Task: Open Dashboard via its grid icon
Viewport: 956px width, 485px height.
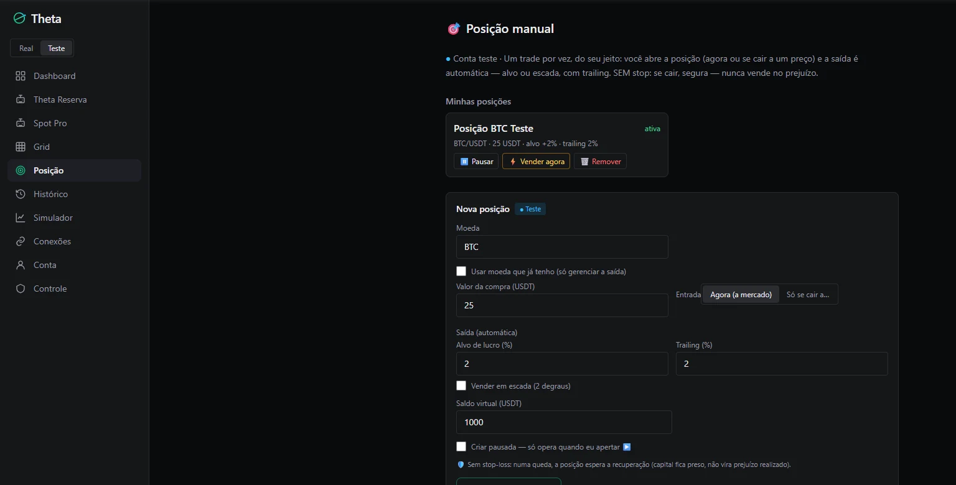Action: click(x=21, y=76)
